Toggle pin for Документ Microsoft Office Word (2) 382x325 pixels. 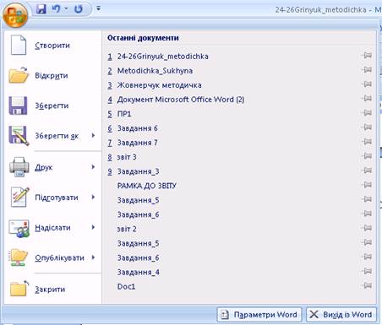367,99
